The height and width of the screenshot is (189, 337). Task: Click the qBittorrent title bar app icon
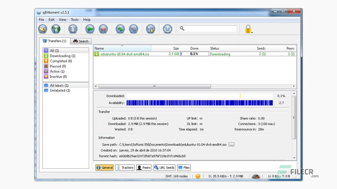click(39, 12)
